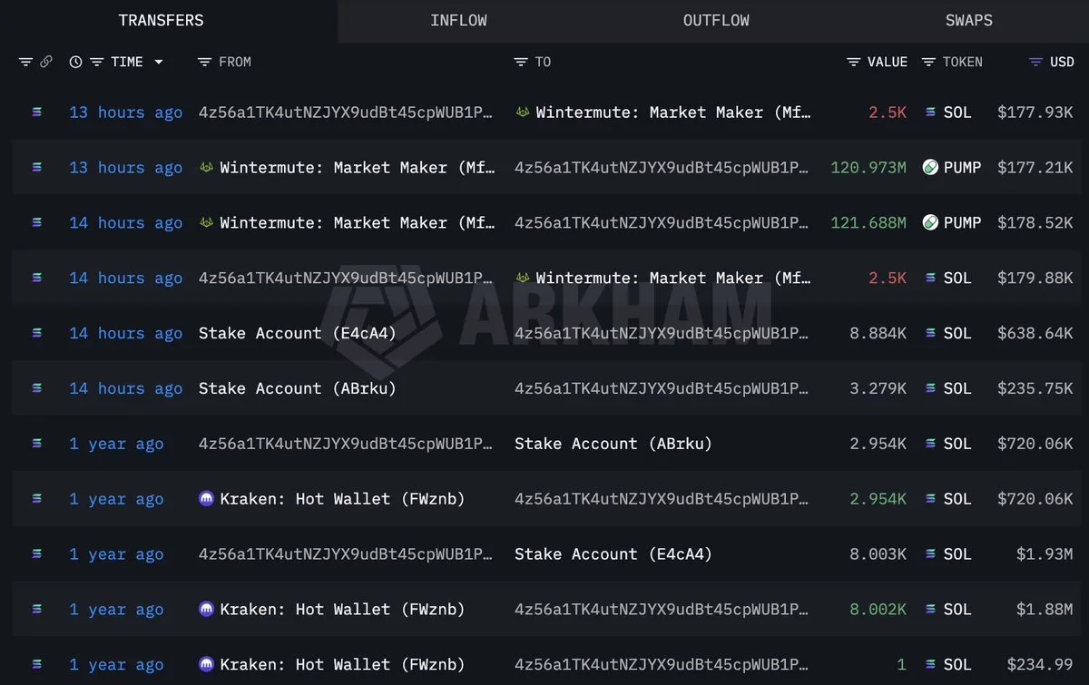Click Wintermute logo in TO column of $177.93K row

[523, 113]
